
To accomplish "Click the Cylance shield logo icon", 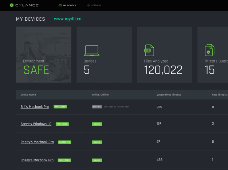I will click(x=12, y=5).
